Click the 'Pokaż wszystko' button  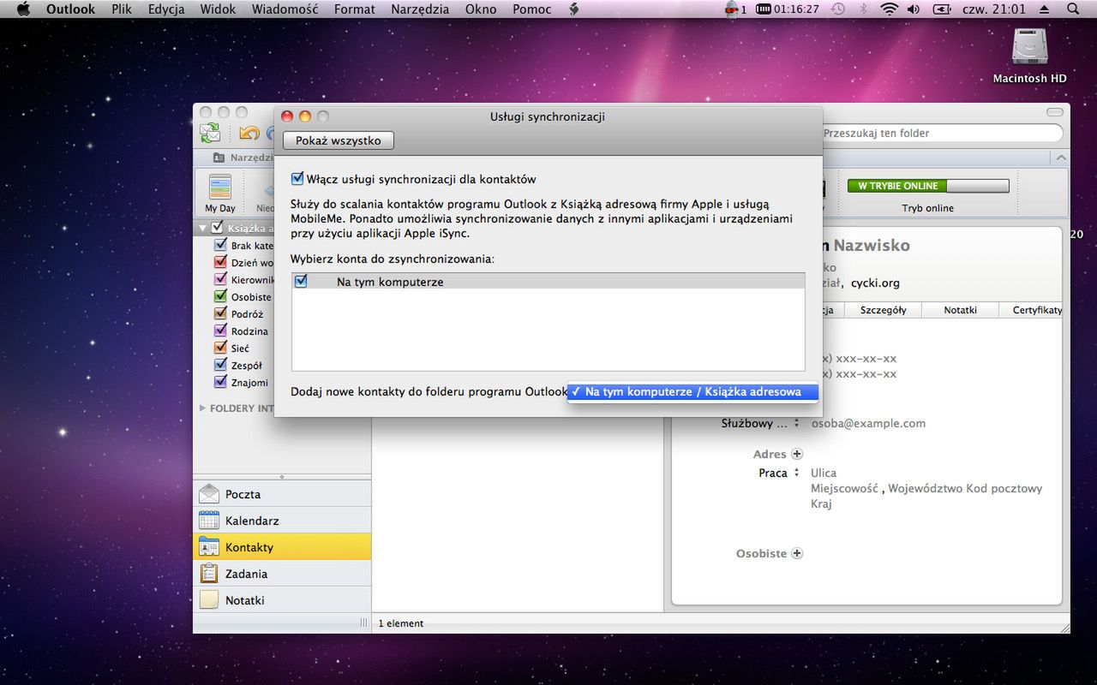click(x=339, y=140)
